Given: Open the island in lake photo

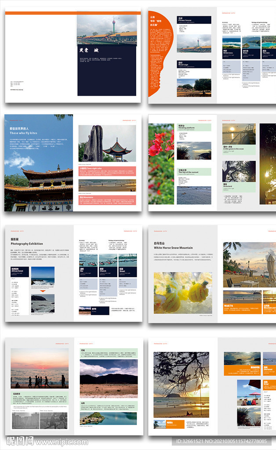Looking at the screenshot, I should (x=109, y=418).
